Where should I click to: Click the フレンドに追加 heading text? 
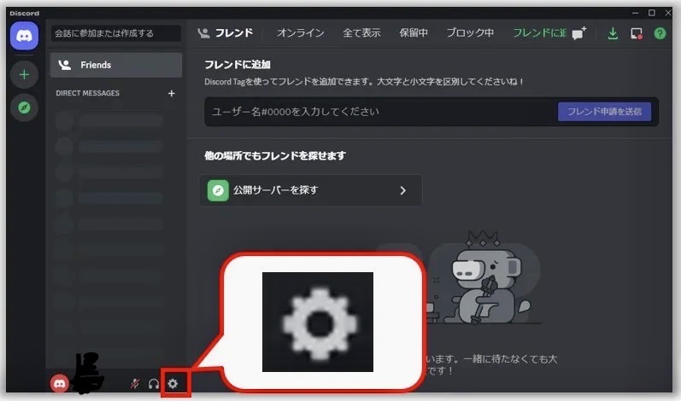click(x=238, y=65)
